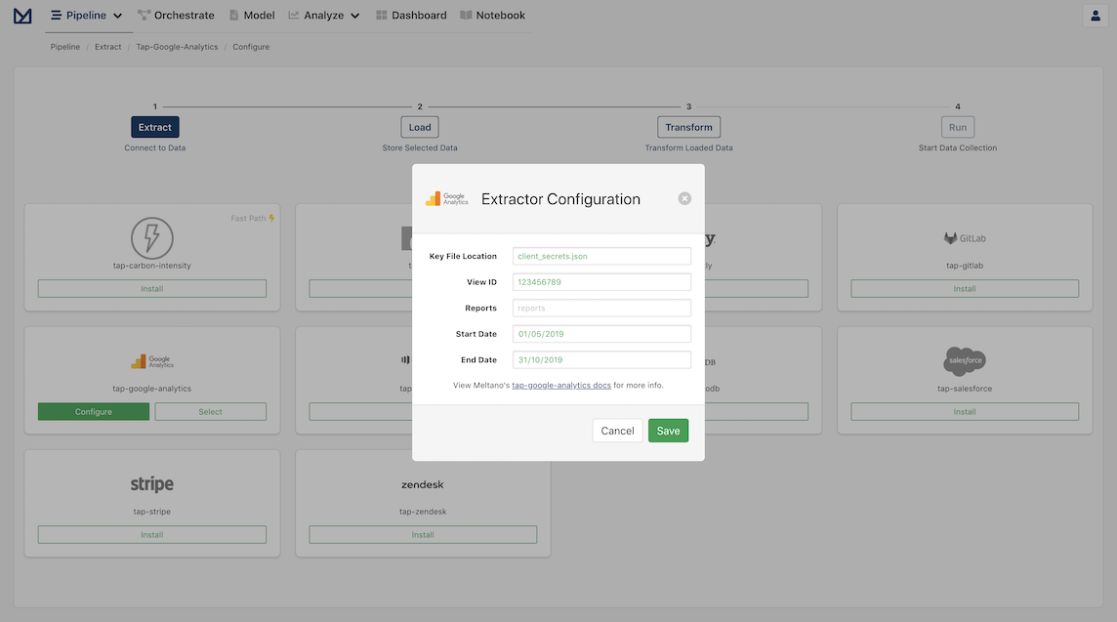Click the Pipeline breadcrumb link
This screenshot has width=1117, height=622.
[x=64, y=47]
